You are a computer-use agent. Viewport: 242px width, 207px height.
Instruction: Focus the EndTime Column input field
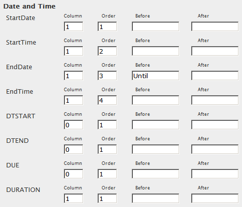[x=73, y=100]
